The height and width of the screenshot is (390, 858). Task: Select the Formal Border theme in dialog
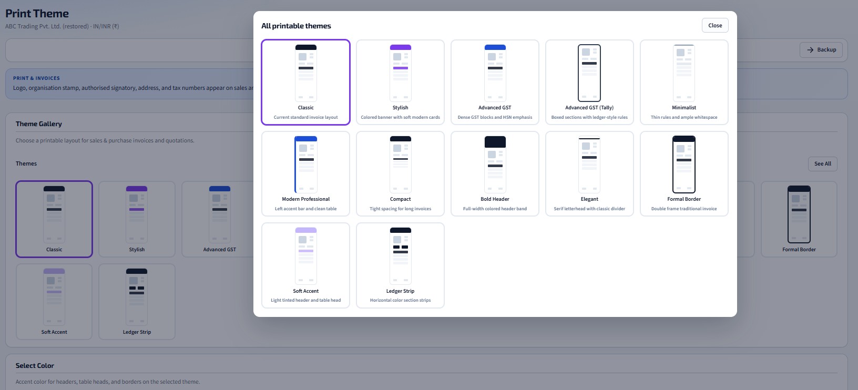coord(684,174)
